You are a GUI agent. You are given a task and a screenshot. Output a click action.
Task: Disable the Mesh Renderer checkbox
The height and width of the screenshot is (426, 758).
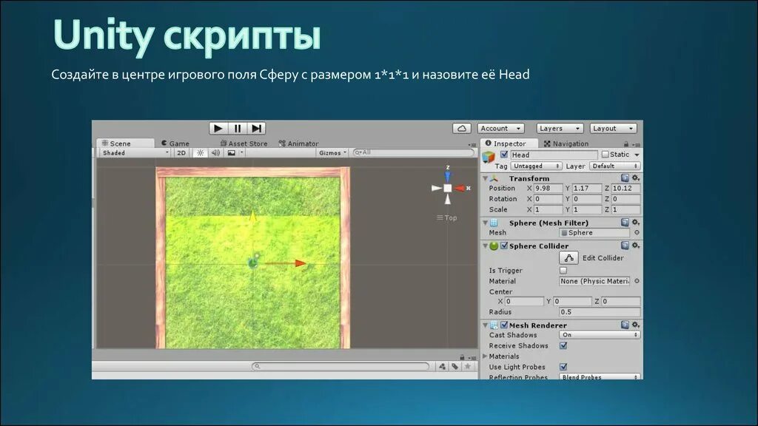tap(504, 325)
